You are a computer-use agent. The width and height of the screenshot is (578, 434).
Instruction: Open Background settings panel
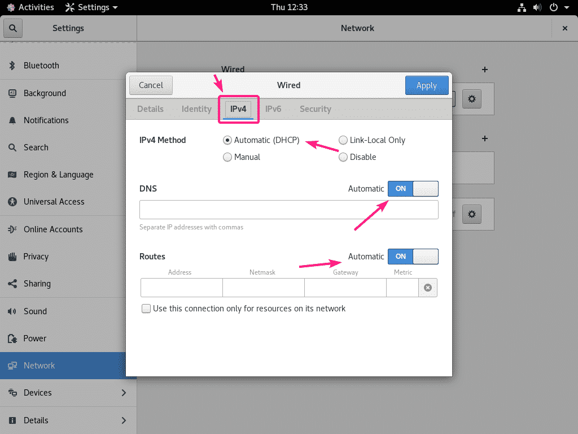(x=68, y=93)
